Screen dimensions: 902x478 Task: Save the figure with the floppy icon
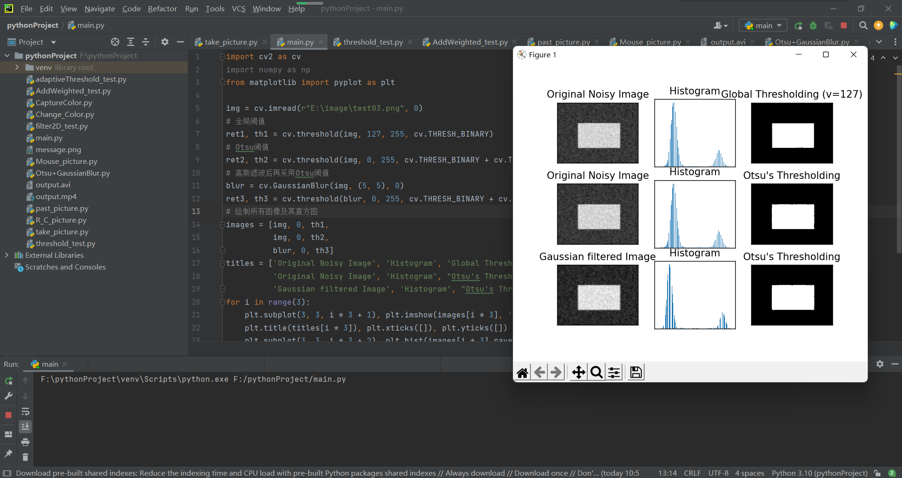click(636, 372)
